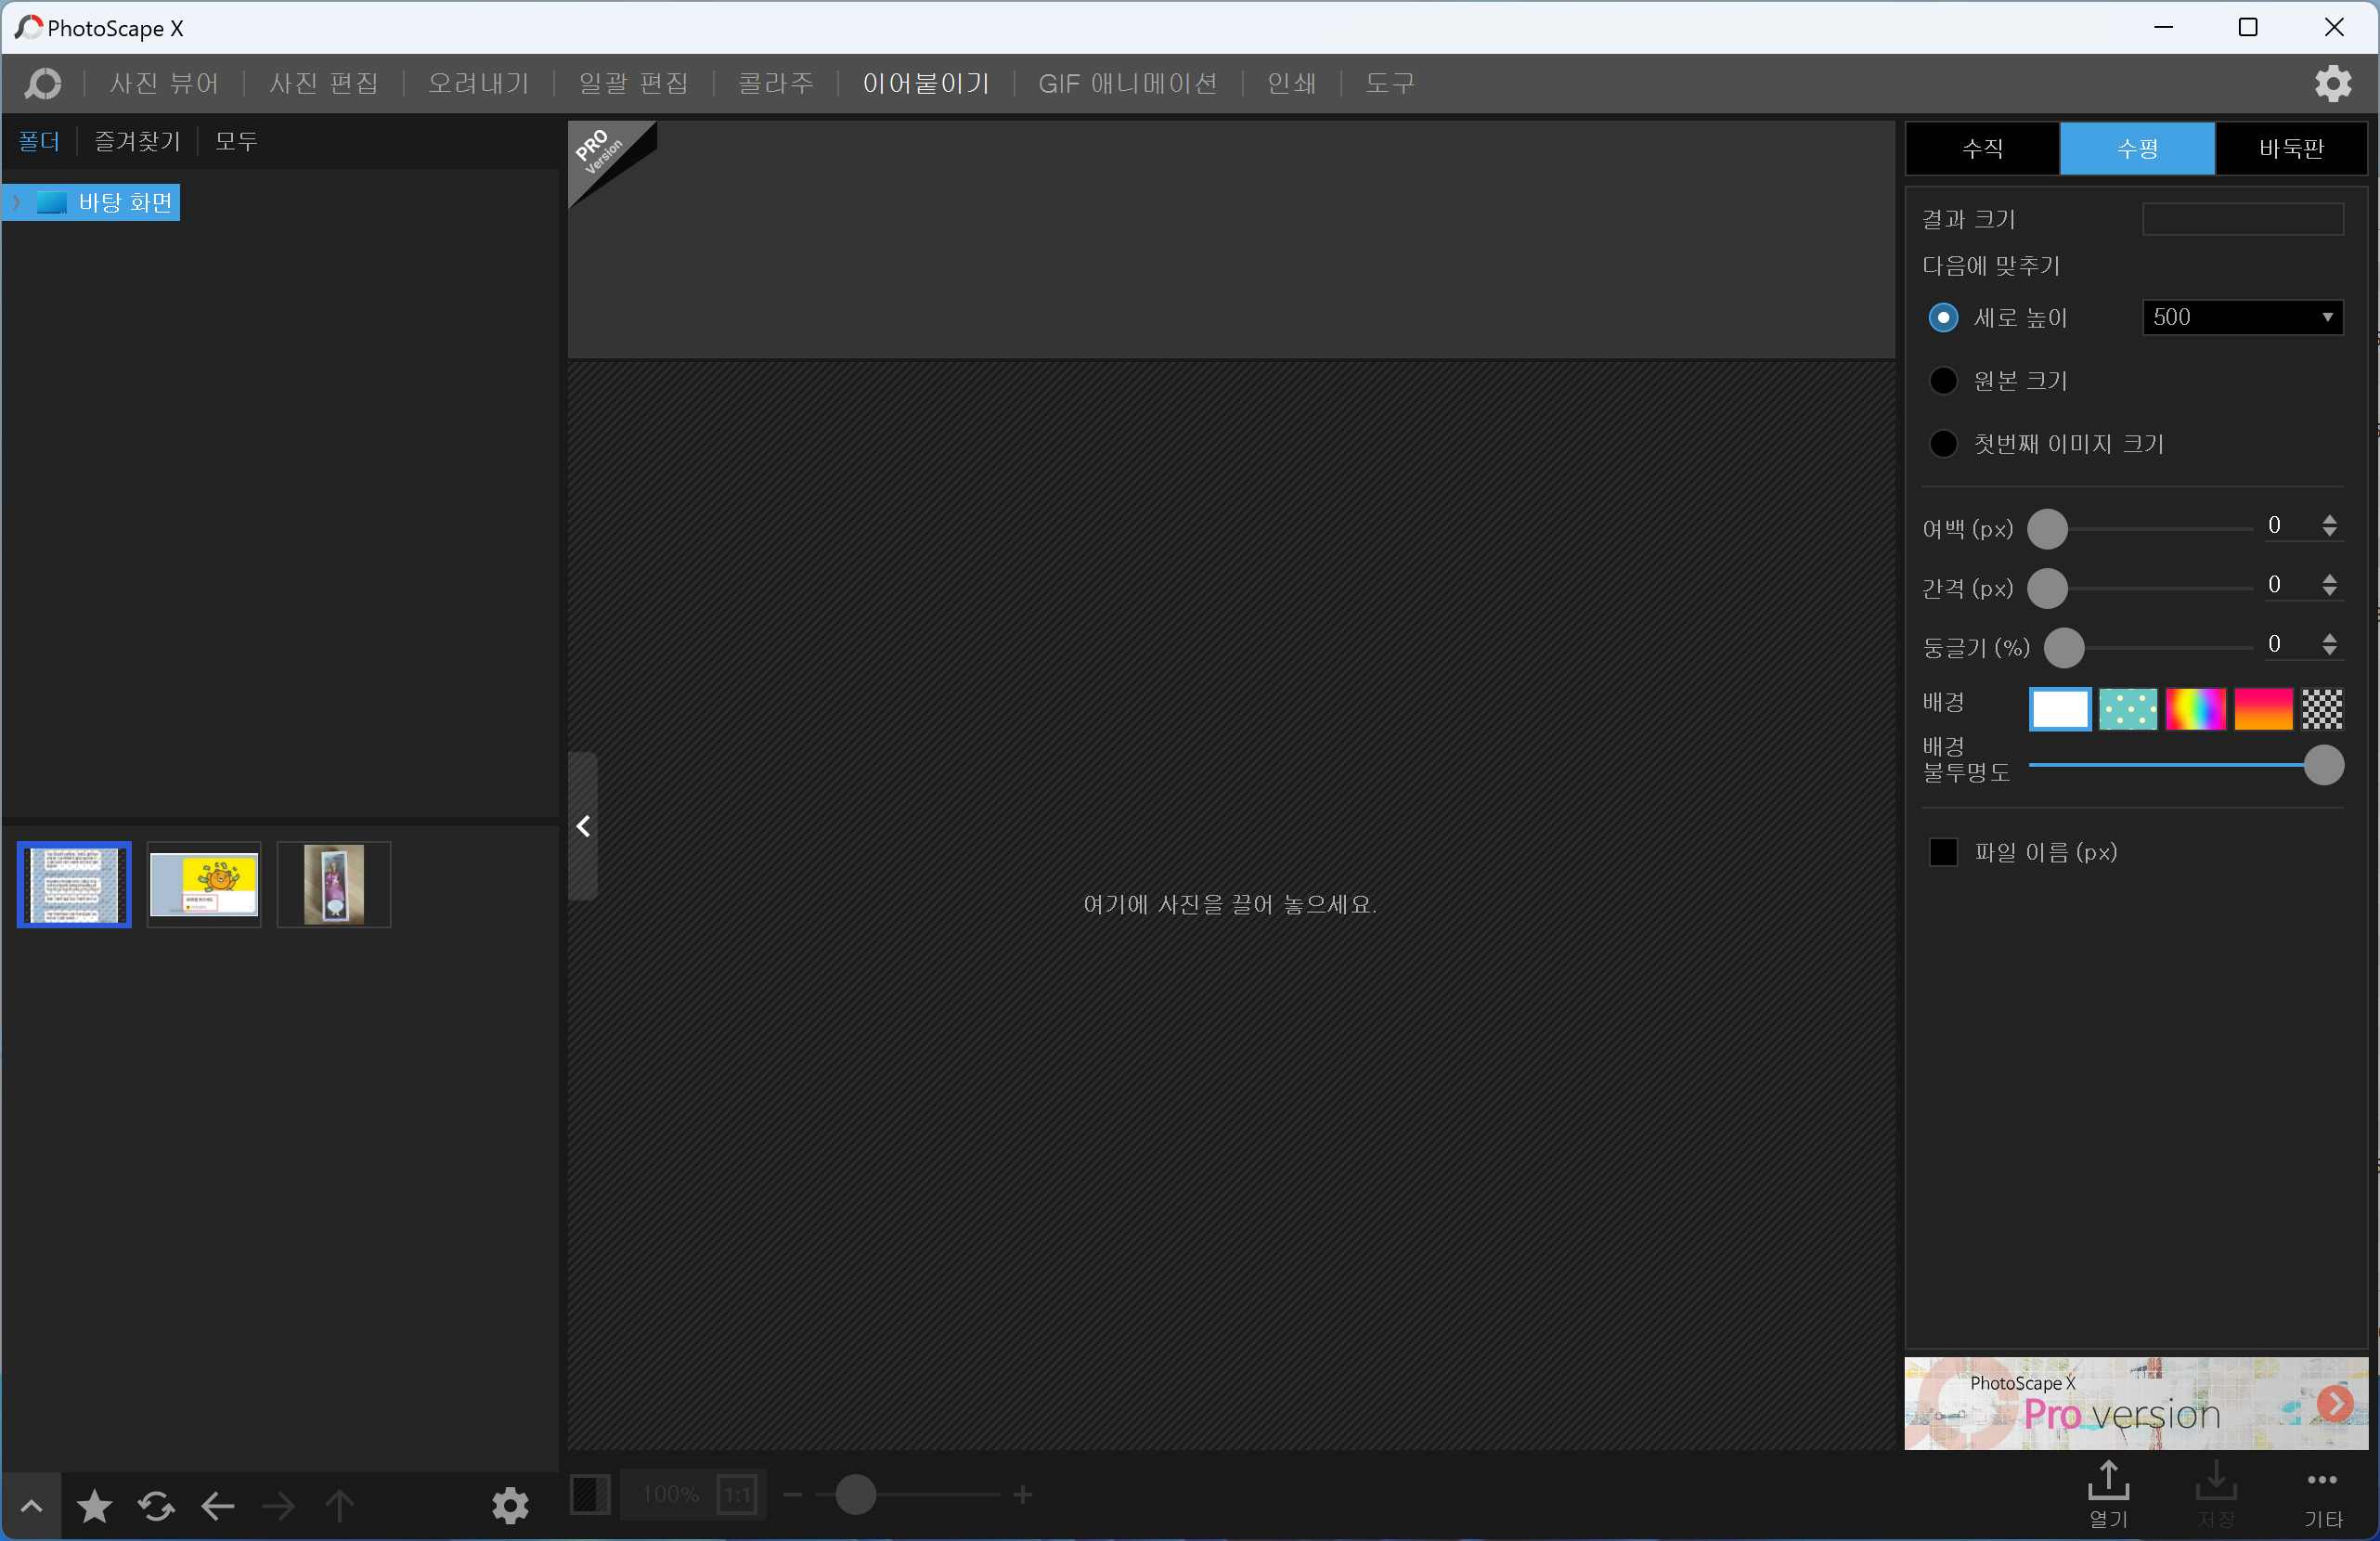Switch to the 콜라주 menu tab

coord(775,84)
